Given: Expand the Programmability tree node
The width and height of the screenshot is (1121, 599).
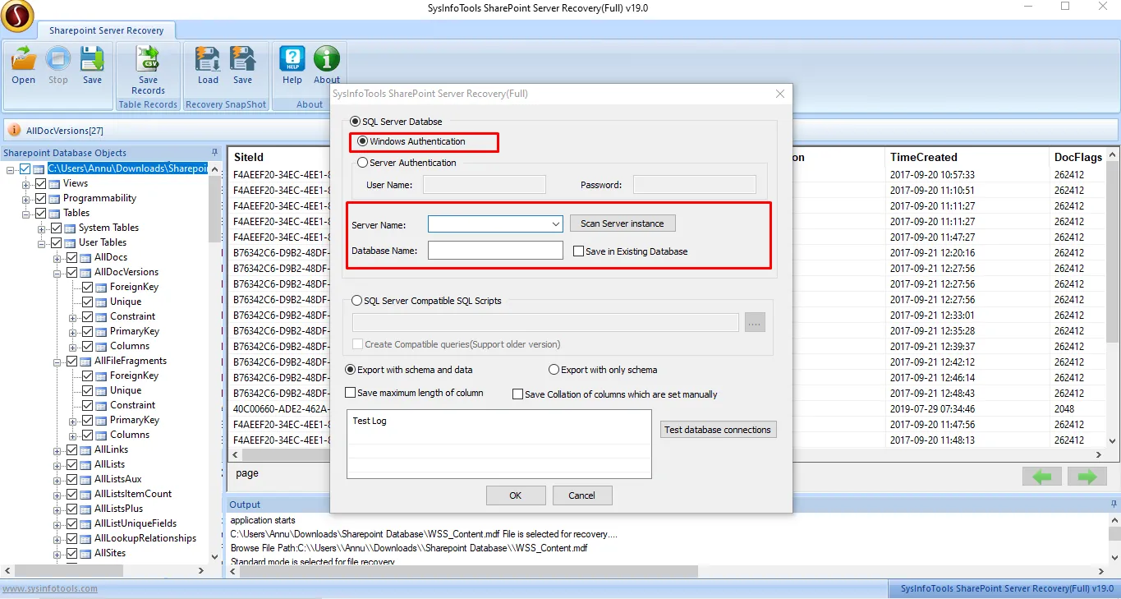Looking at the screenshot, I should tap(26, 198).
